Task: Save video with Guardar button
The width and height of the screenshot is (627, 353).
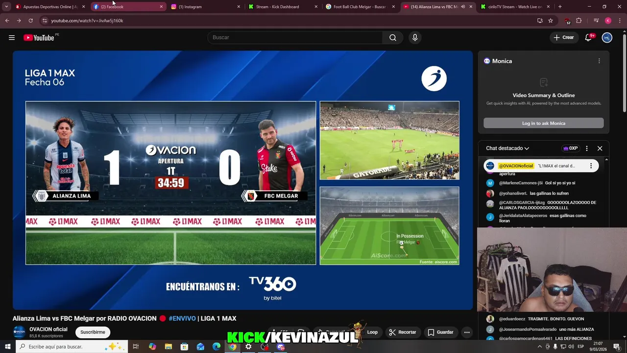Action: pyautogui.click(x=440, y=332)
